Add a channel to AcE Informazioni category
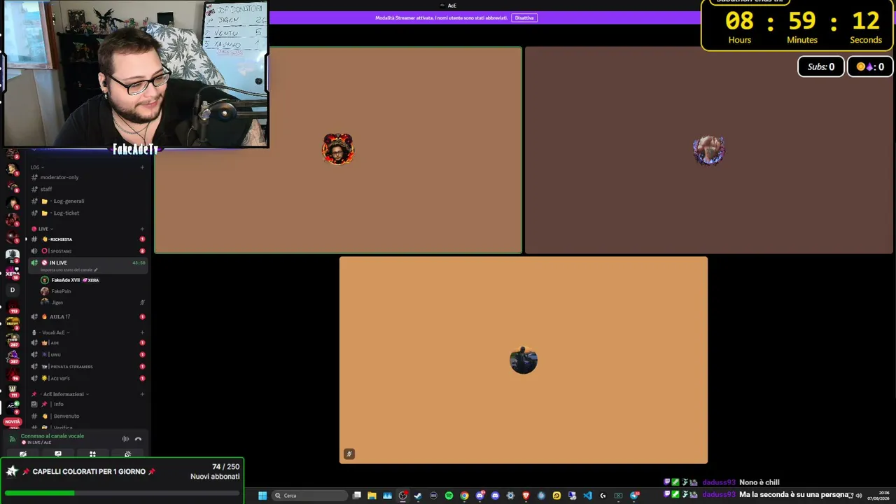 pyautogui.click(x=142, y=394)
